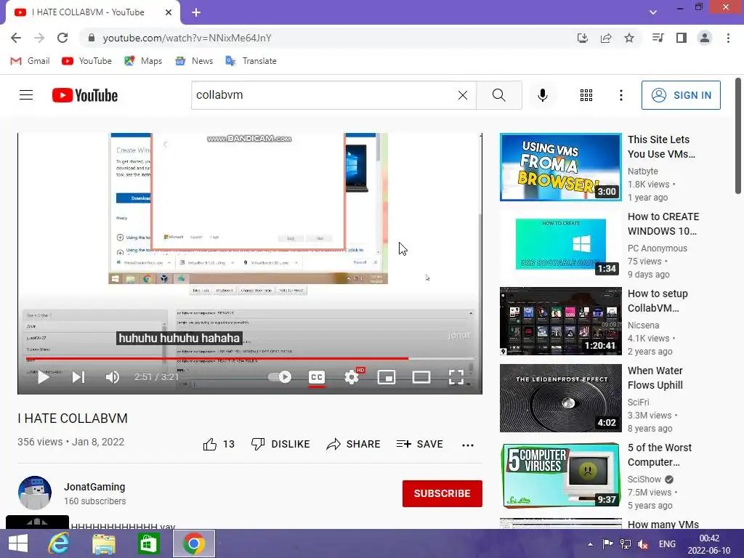Click the install/download page icon in address bar
Screen dimensions: 744x558
click(583, 38)
